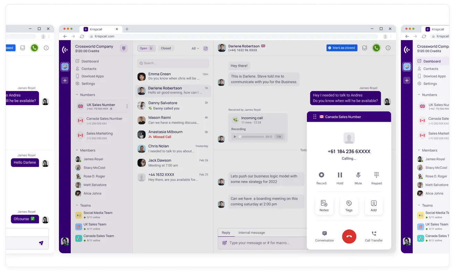Image resolution: width=455 pixels, height=274 pixels.
Task: Open Jack Dawson conversation
Action: [173, 163]
